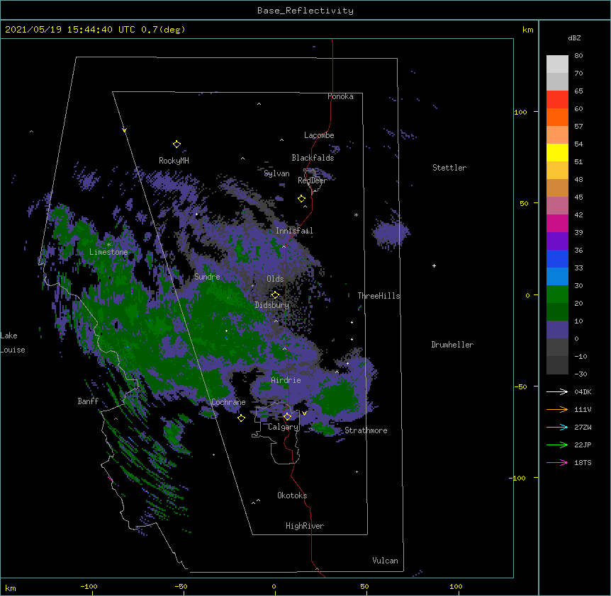Screen dimensions: 611x596
Task: Click the Airdrie label
Action: click(x=286, y=380)
